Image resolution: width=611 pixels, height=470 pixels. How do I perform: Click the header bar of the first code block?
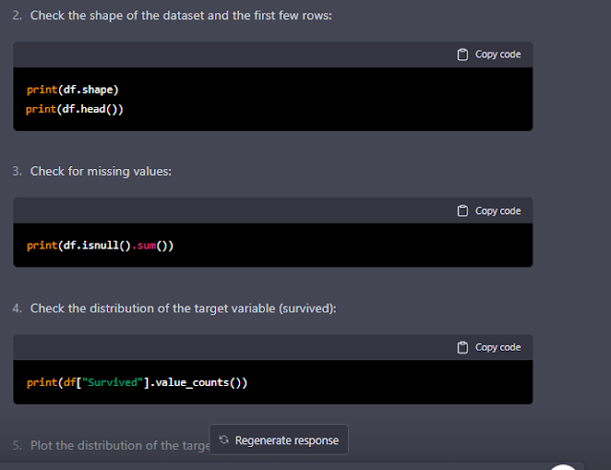point(239,54)
